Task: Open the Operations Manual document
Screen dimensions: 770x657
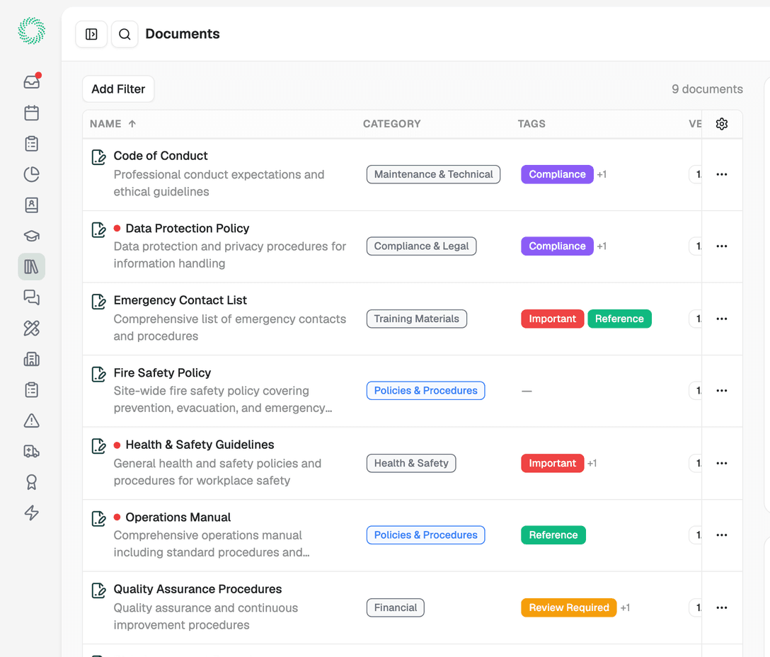Action: point(178,518)
